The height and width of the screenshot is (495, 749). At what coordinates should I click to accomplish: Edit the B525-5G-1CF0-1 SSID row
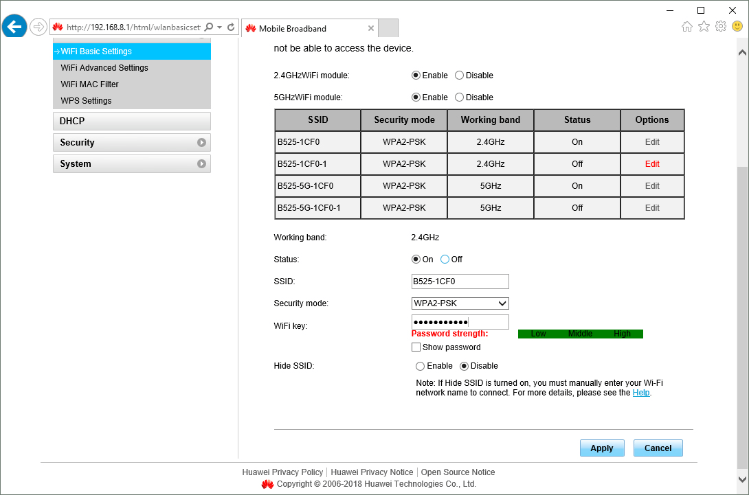click(x=652, y=207)
